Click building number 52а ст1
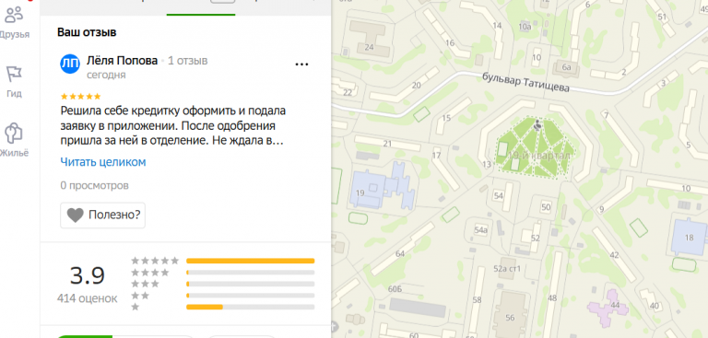 tap(507, 269)
